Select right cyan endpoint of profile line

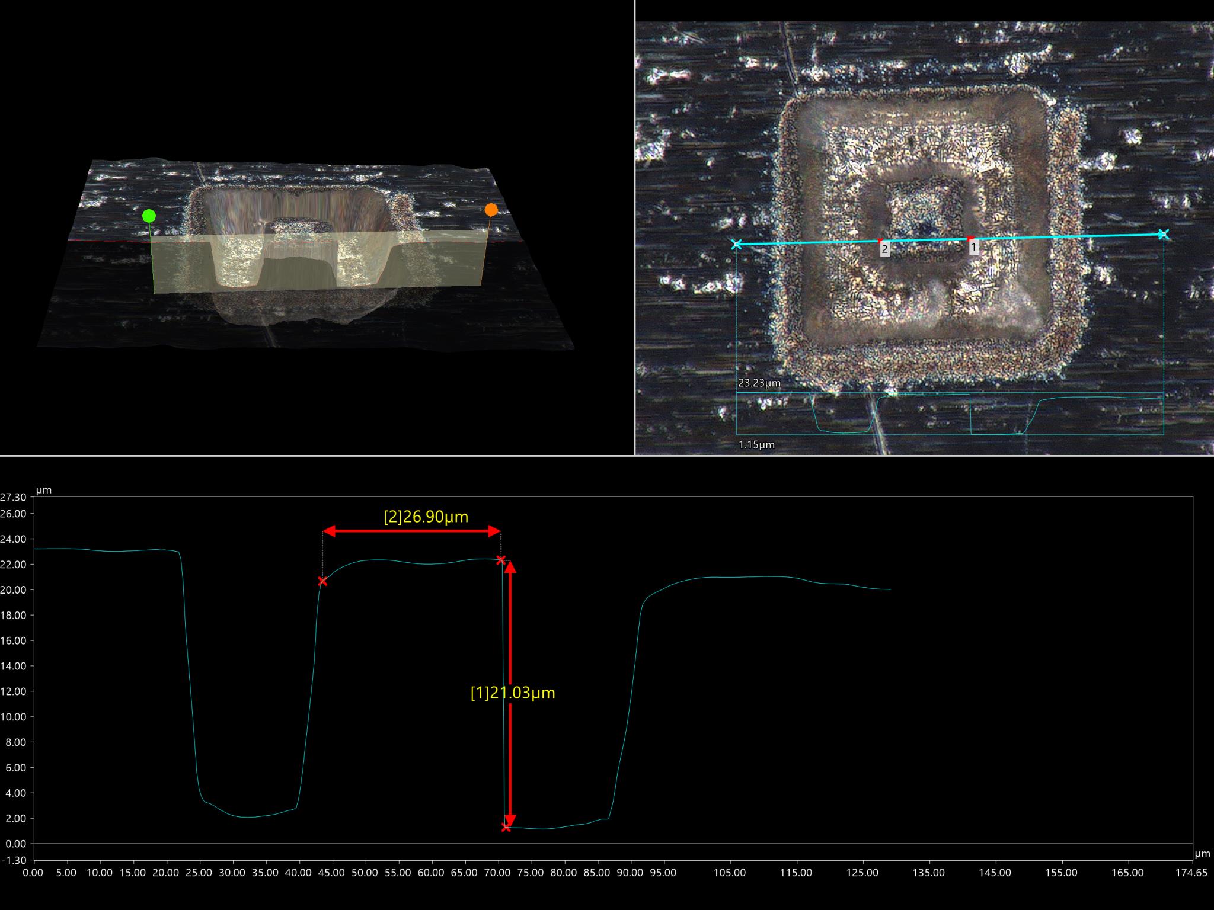coord(1163,235)
